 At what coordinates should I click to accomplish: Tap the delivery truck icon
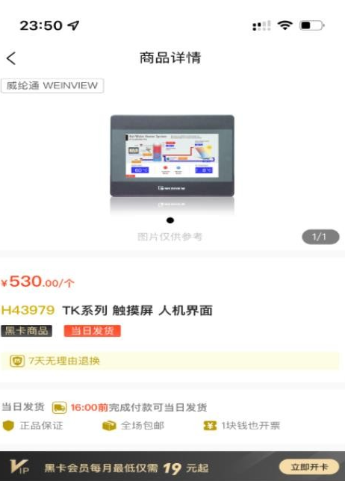click(x=59, y=407)
